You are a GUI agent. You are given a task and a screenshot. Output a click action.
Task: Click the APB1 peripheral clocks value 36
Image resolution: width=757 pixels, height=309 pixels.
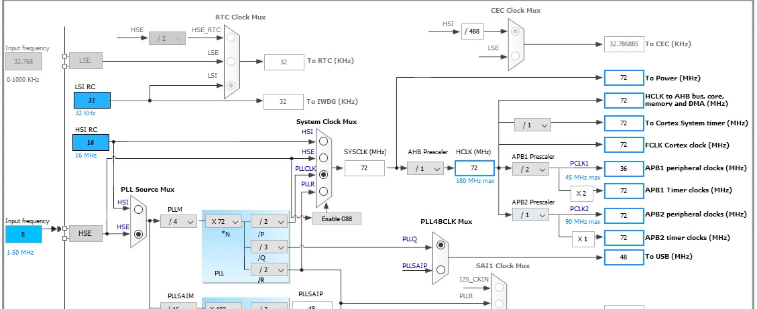point(624,168)
